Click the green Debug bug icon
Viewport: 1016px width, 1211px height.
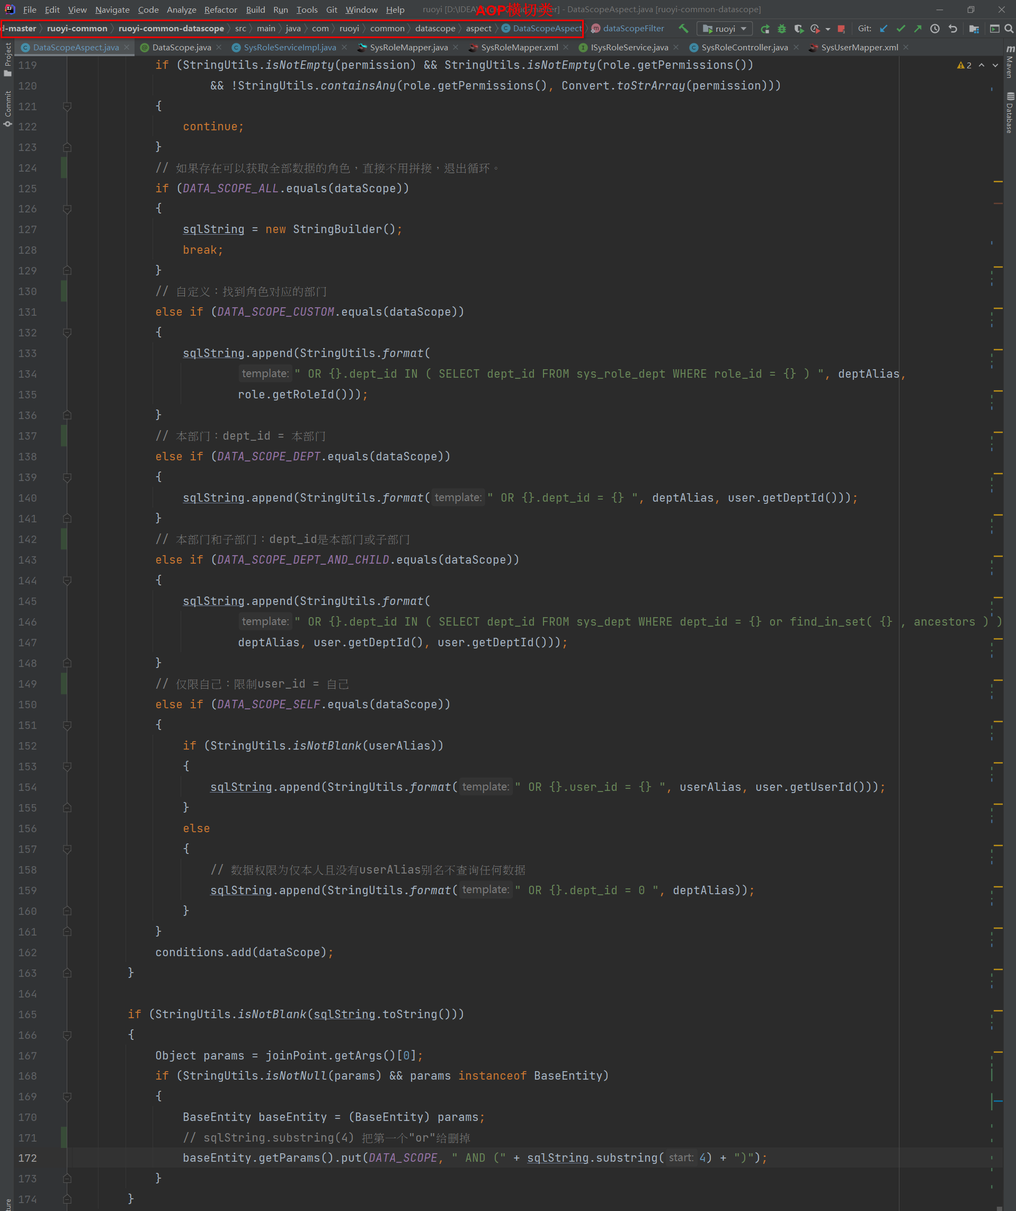point(782,29)
